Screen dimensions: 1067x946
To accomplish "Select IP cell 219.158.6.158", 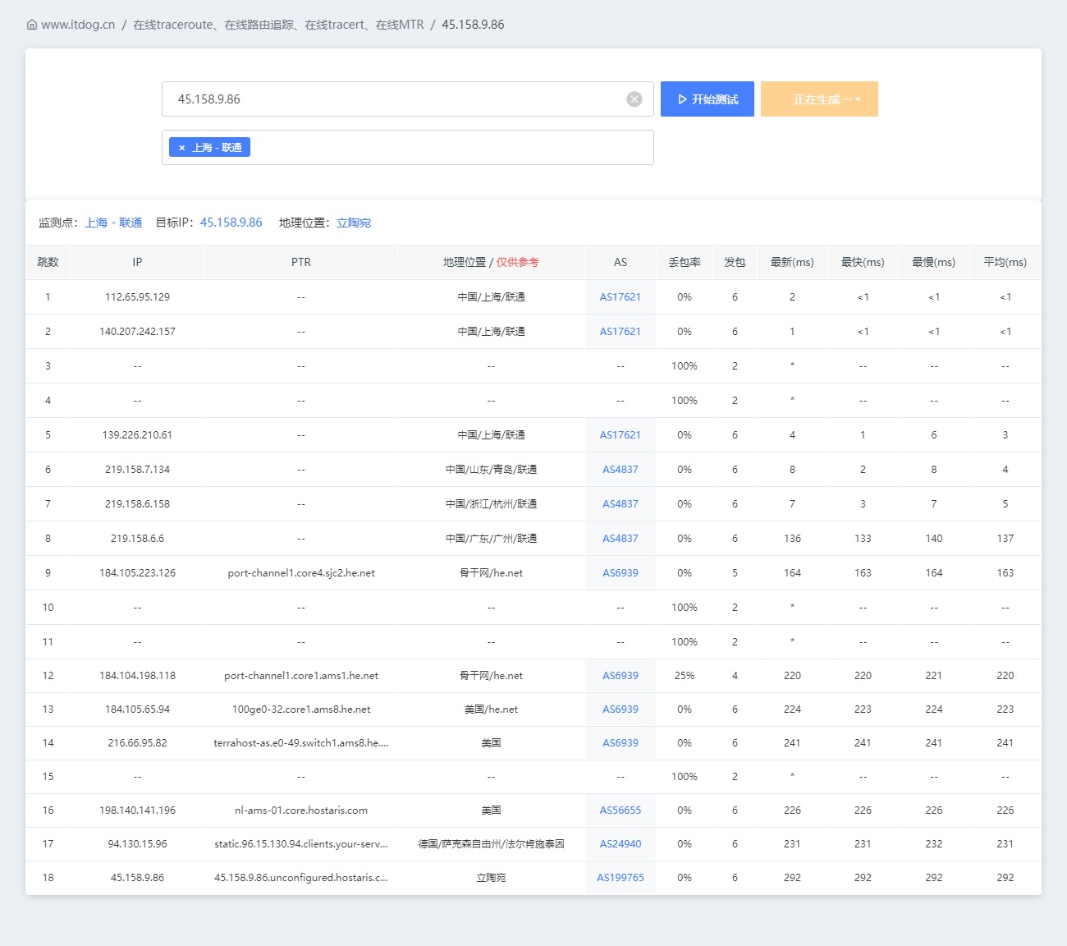I will click(x=137, y=504).
